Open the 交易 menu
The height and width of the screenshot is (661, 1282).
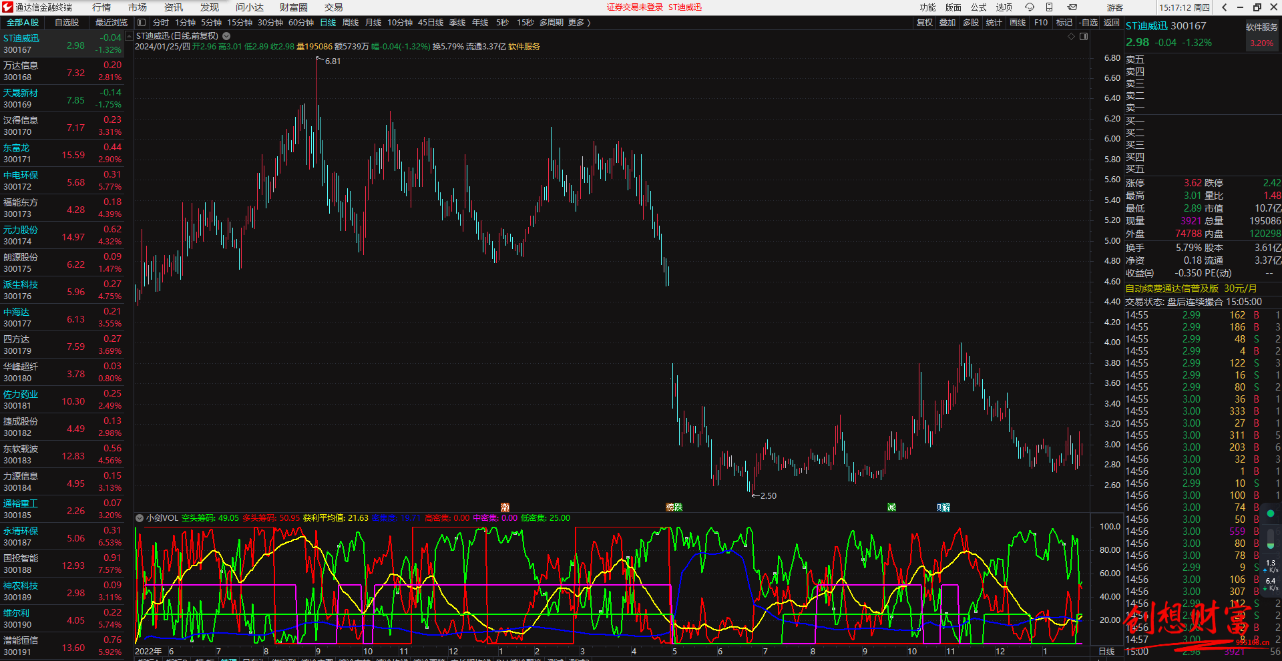click(334, 7)
